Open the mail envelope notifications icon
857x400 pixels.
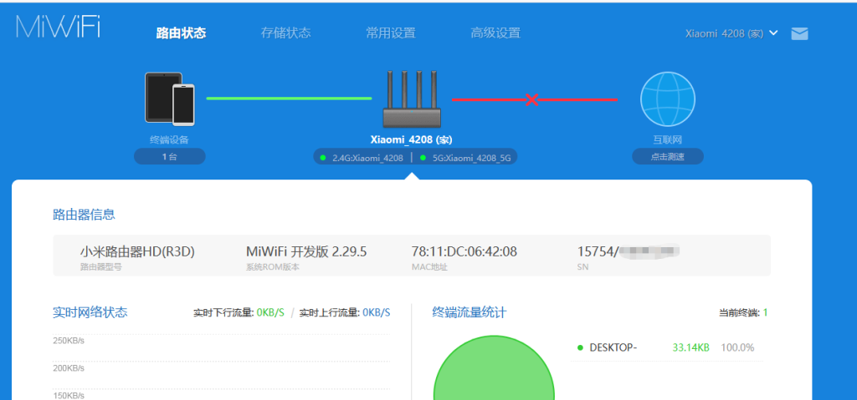click(799, 34)
